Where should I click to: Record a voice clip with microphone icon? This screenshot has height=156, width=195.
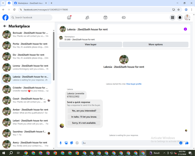(60, 143)
